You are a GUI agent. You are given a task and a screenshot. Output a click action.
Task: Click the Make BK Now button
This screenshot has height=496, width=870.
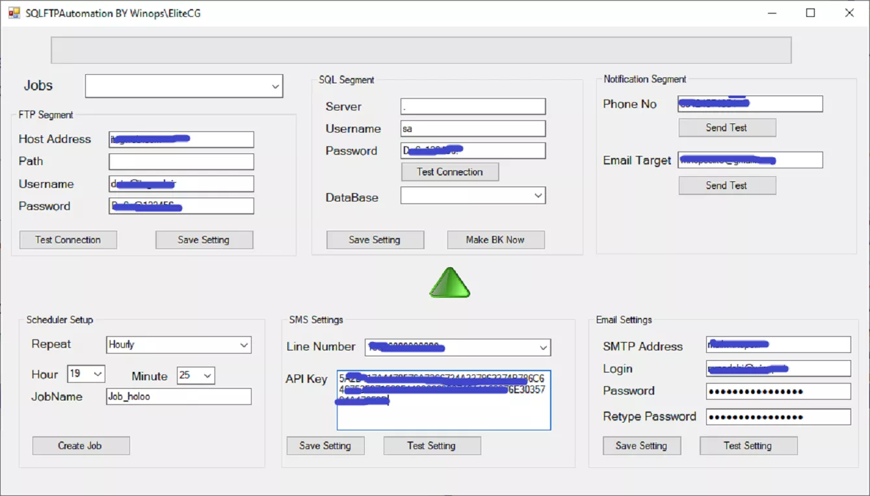[495, 240]
